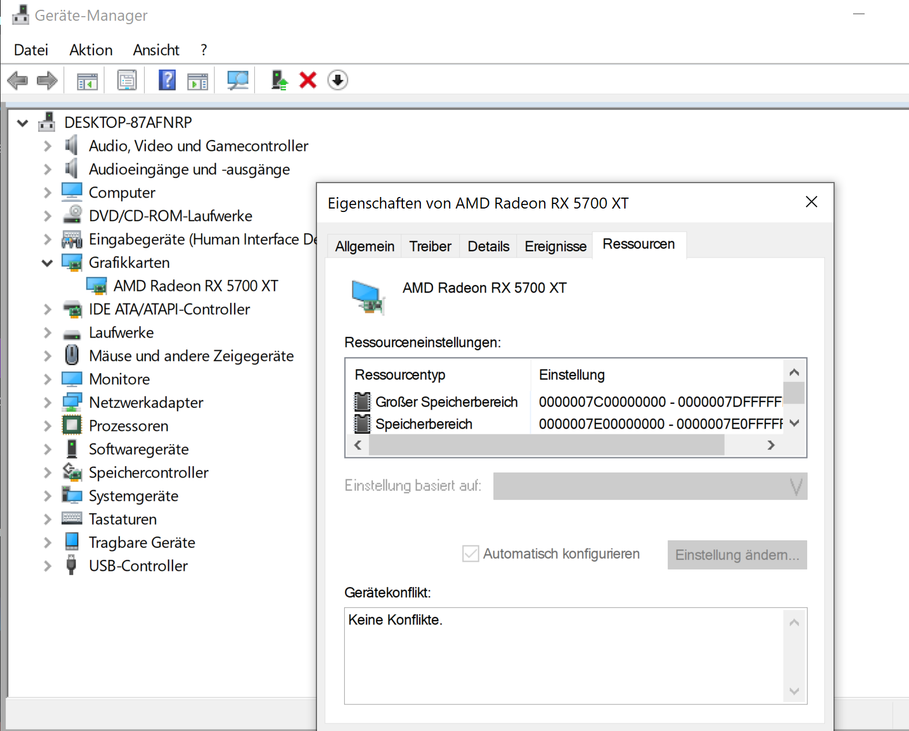Click up arrow in resource list vertical scrollbar
Screen dimensions: 909x731
794,372
